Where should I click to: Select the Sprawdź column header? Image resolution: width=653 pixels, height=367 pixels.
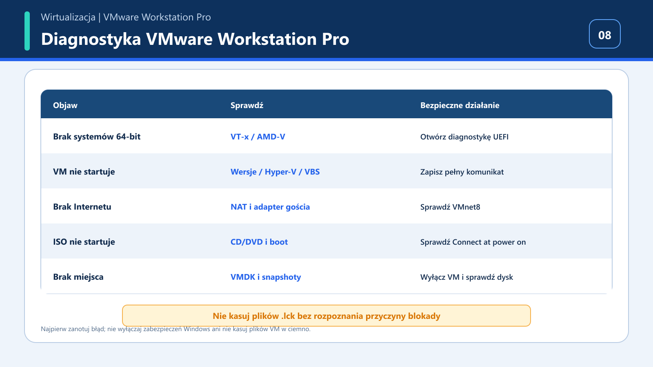click(247, 105)
